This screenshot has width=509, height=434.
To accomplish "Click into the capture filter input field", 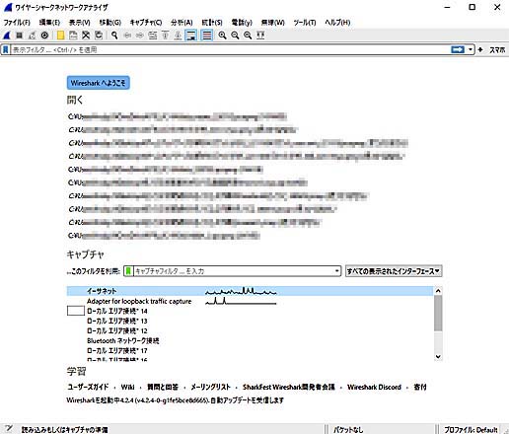I will coord(234,271).
